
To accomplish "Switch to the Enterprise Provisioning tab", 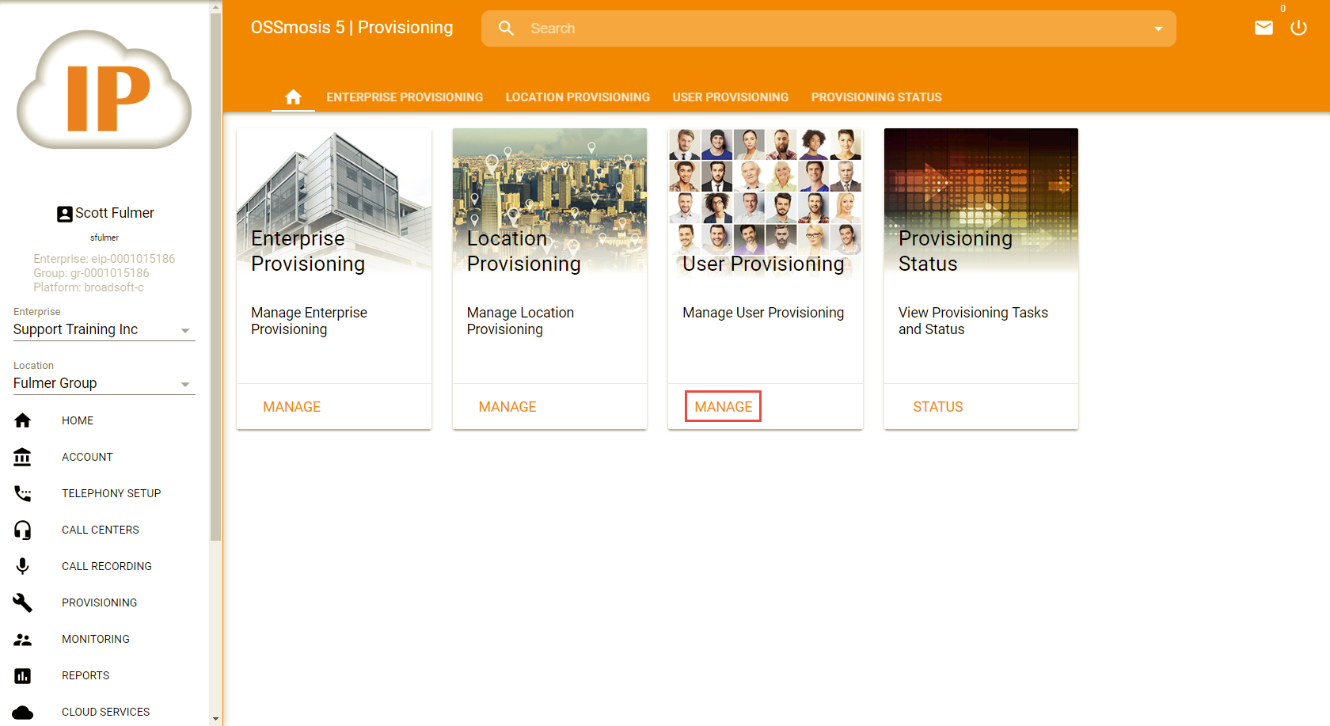I will tap(405, 97).
